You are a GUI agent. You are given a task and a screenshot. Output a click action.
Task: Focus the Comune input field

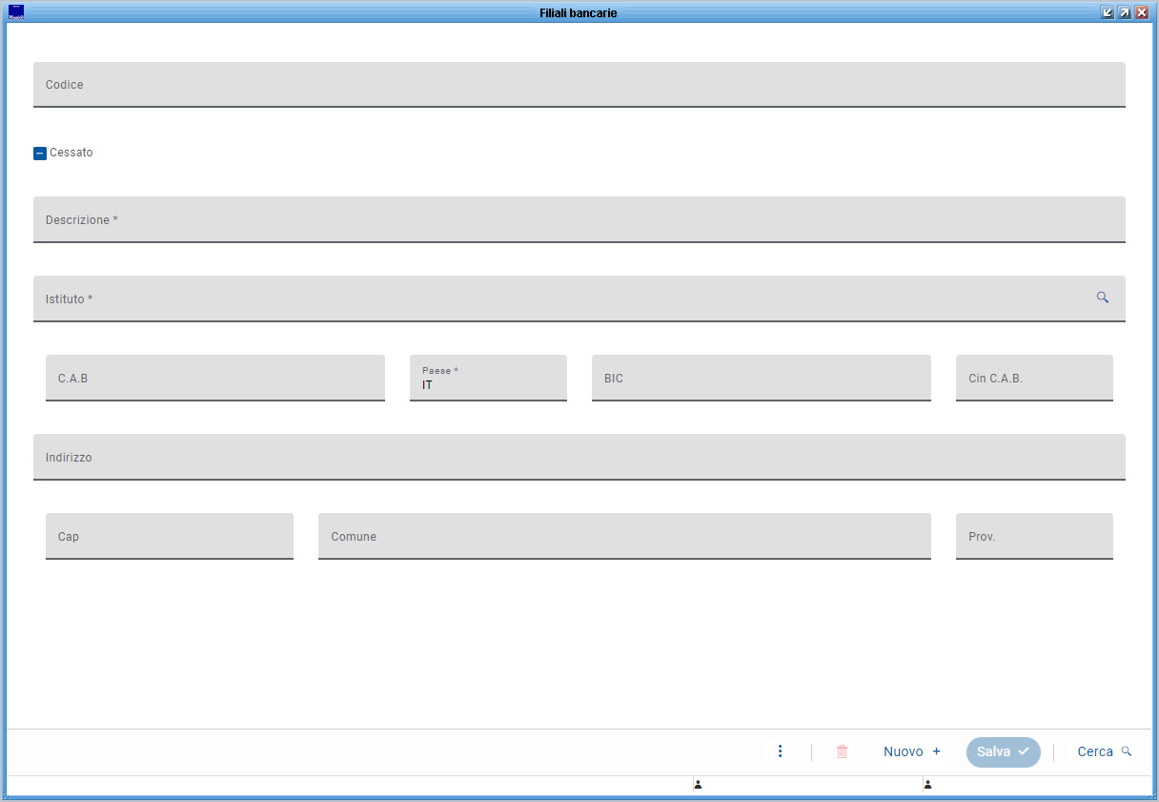[624, 537]
